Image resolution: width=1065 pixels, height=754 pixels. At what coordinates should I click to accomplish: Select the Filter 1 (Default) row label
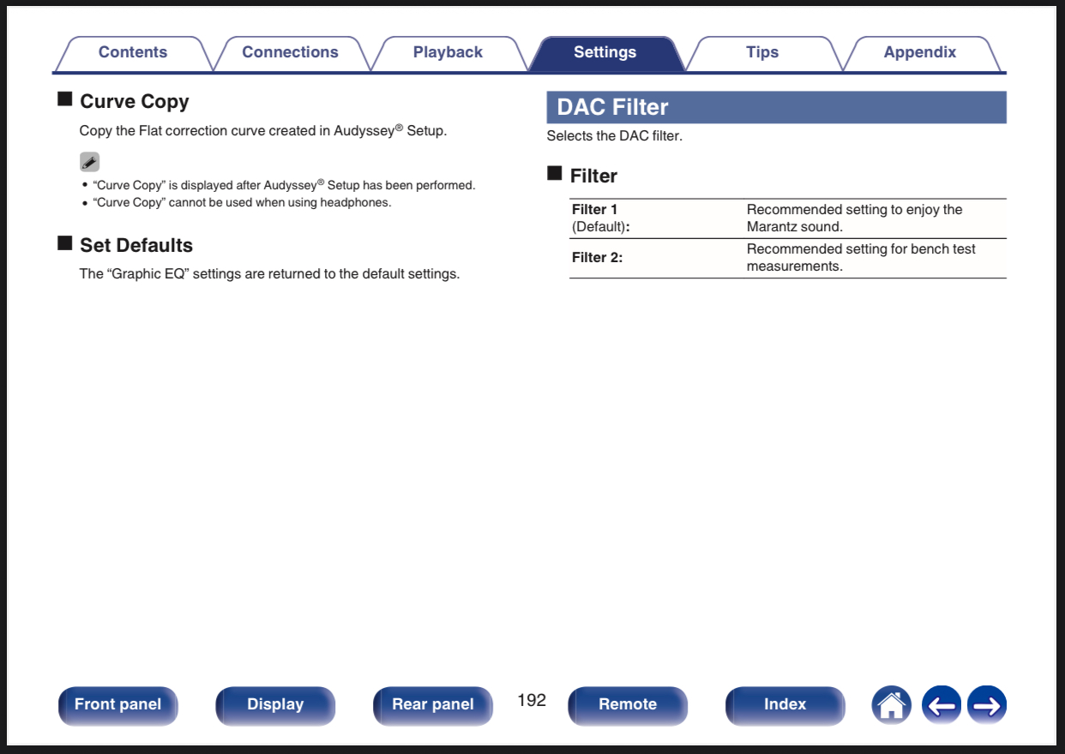600,218
